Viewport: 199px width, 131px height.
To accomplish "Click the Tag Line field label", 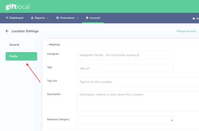I will click(x=52, y=81).
